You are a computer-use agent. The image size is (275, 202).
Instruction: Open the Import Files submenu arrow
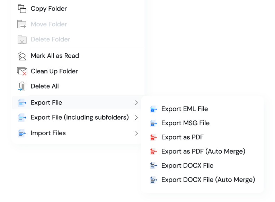tap(136, 133)
